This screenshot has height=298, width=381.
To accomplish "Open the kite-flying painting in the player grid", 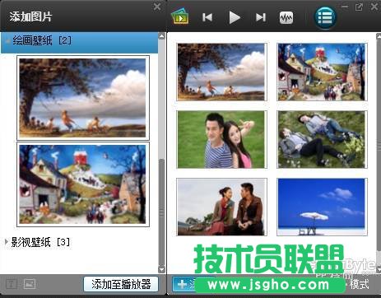I will pyautogui.click(x=221, y=72).
